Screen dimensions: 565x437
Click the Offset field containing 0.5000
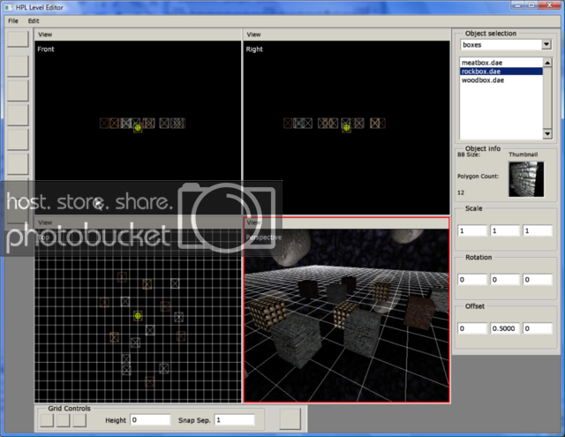pos(505,328)
